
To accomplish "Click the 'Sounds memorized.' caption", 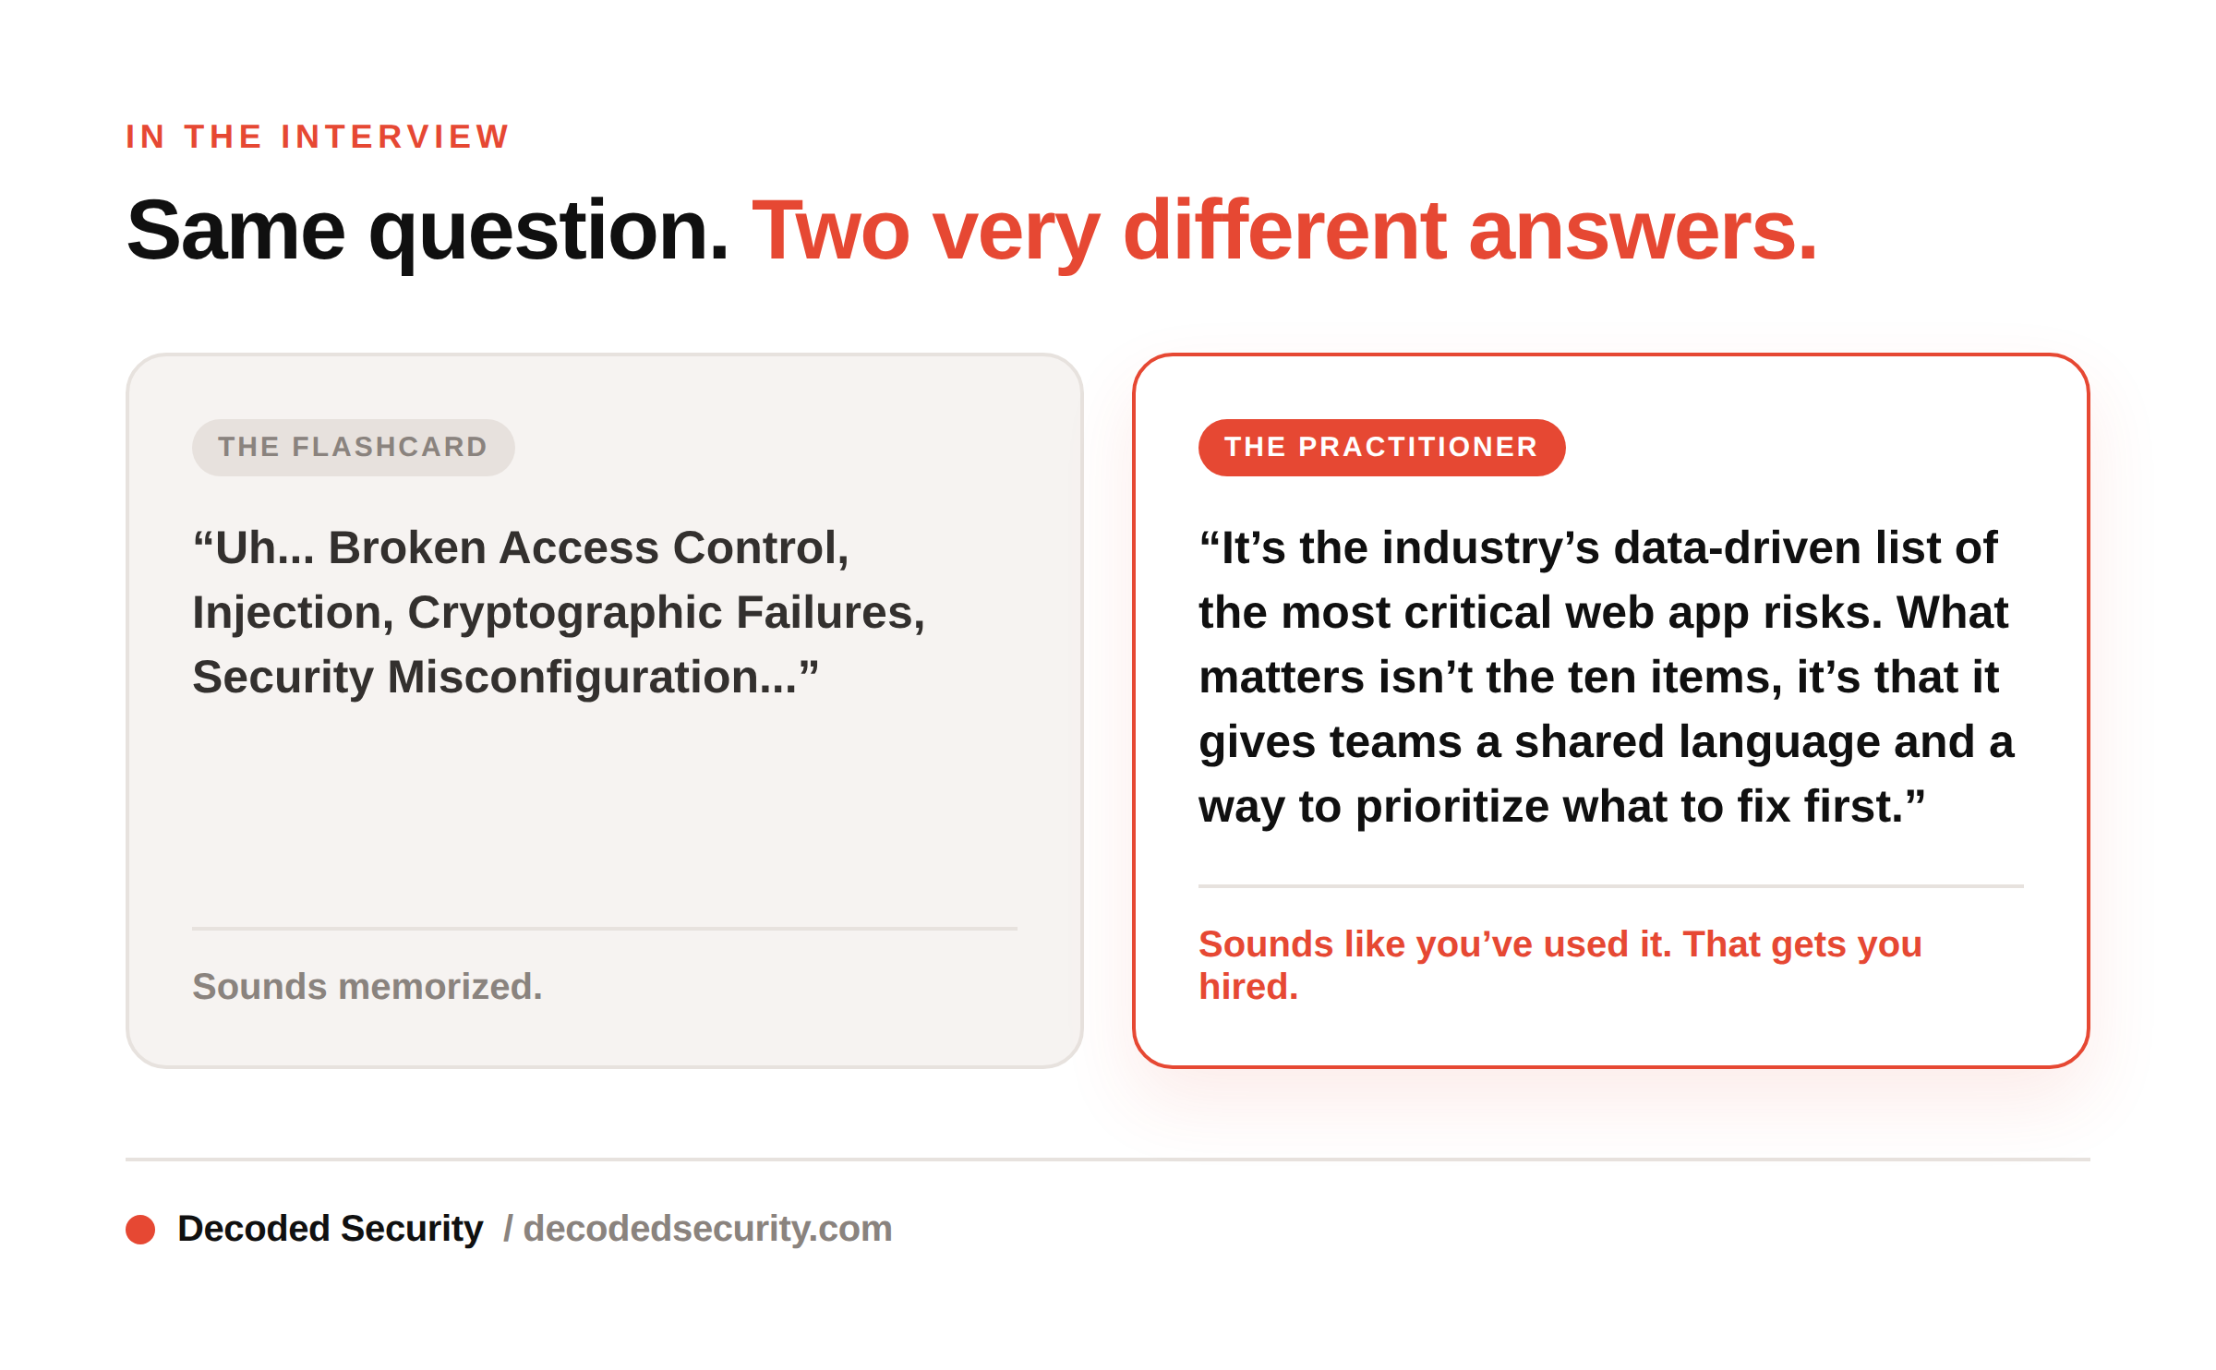I will (367, 987).
